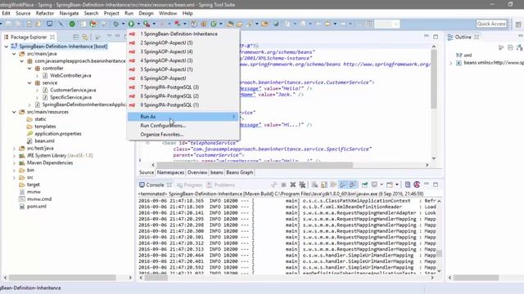Viewport: 524px width, 294px height.
Task: Minimize the editor area
Action: click(x=426, y=36)
